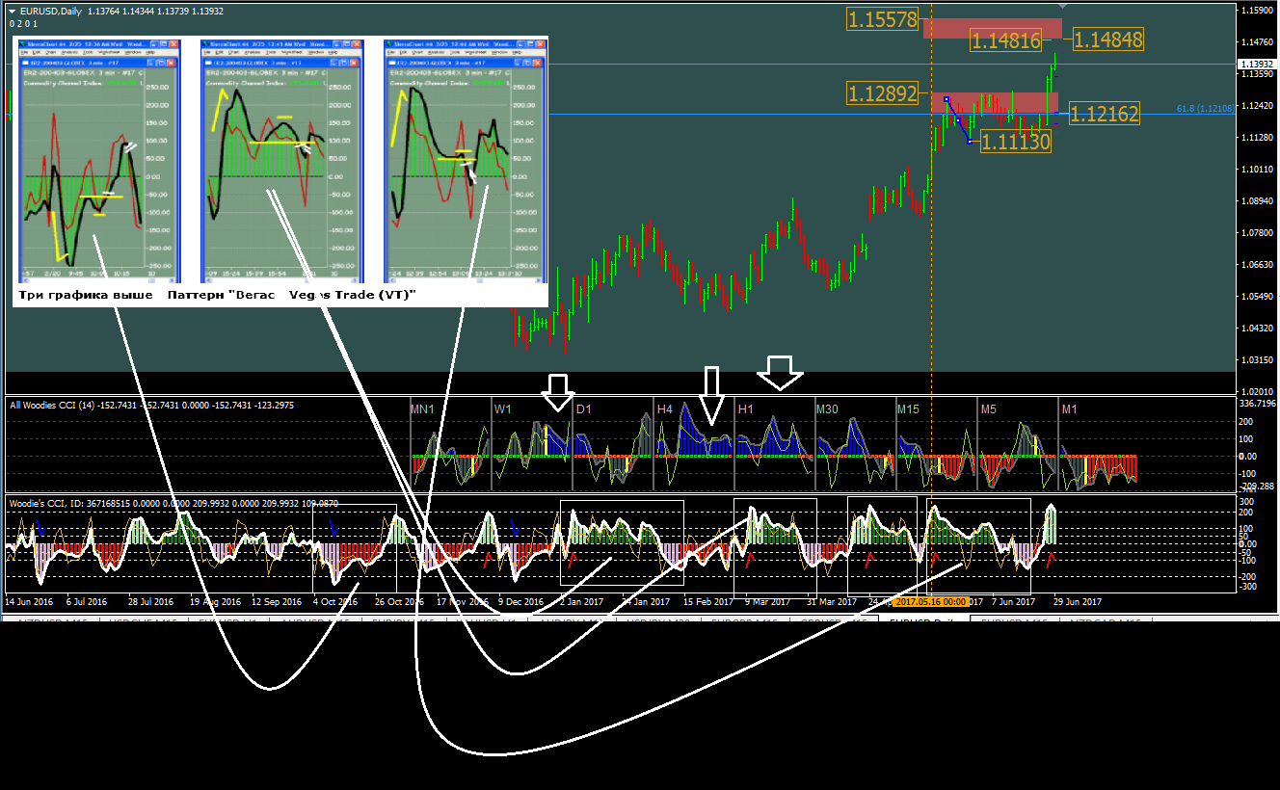This screenshot has height=790, width=1280.
Task: Click the EURUSD,Daily chart title text
Action: (x=49, y=12)
